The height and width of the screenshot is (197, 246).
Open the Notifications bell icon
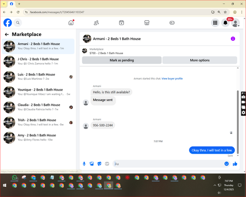[225, 23]
